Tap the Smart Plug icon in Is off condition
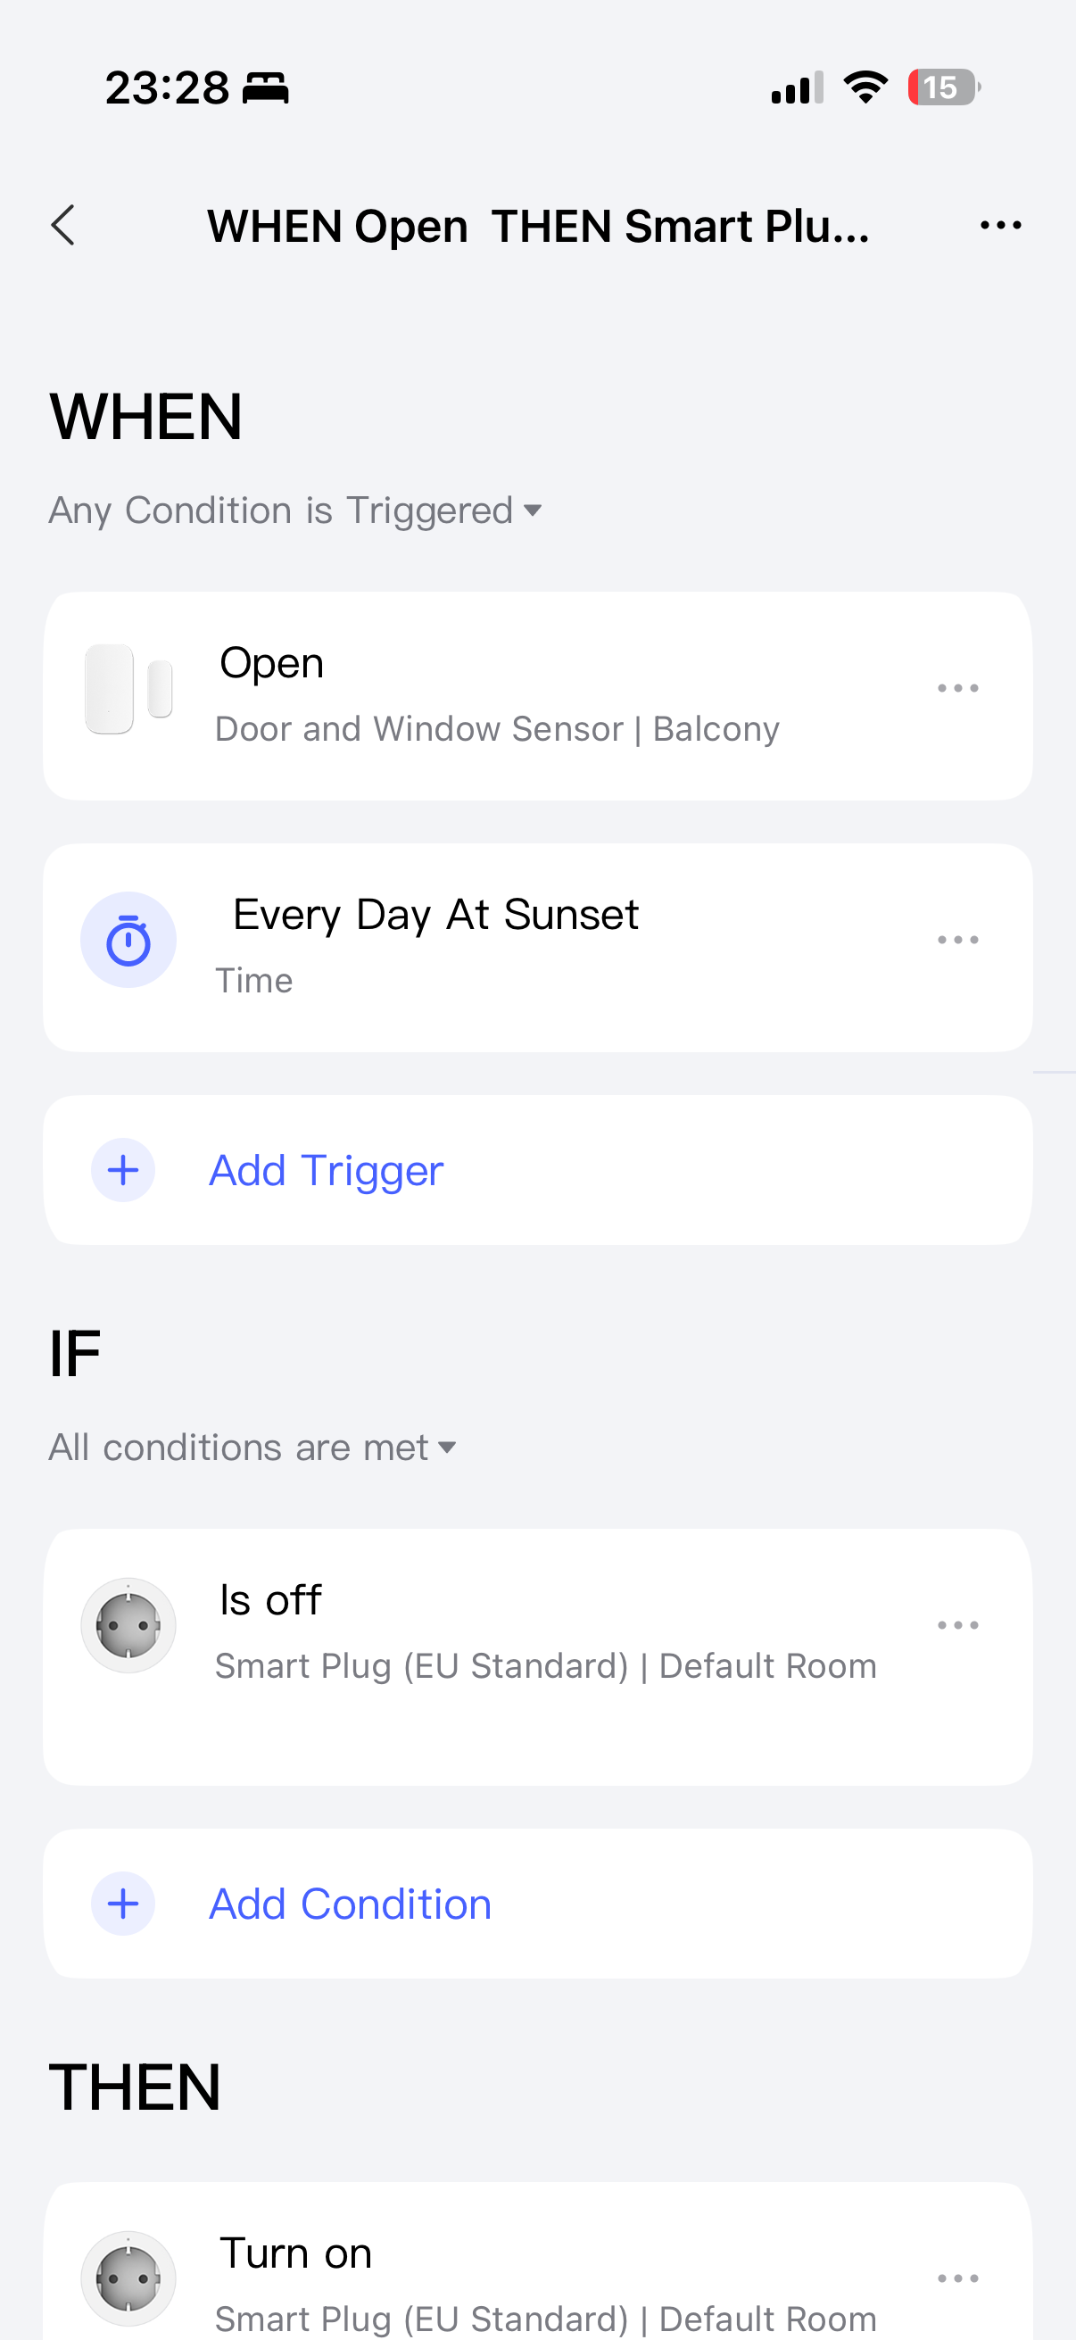Screen dimensions: 1076x2340 click(128, 1625)
